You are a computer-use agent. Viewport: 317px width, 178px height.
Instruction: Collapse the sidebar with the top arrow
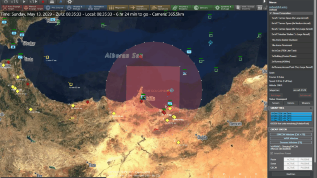(264, 2)
